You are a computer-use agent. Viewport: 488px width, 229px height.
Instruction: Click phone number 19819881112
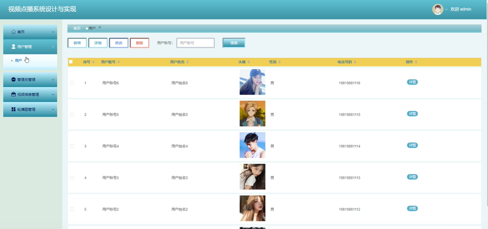[x=349, y=209]
